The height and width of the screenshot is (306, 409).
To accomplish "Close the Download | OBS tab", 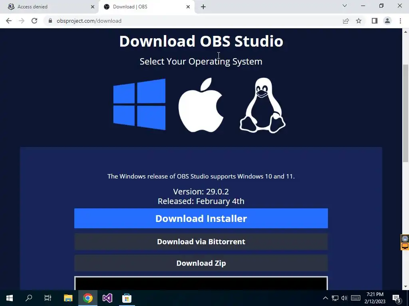I will click(188, 7).
